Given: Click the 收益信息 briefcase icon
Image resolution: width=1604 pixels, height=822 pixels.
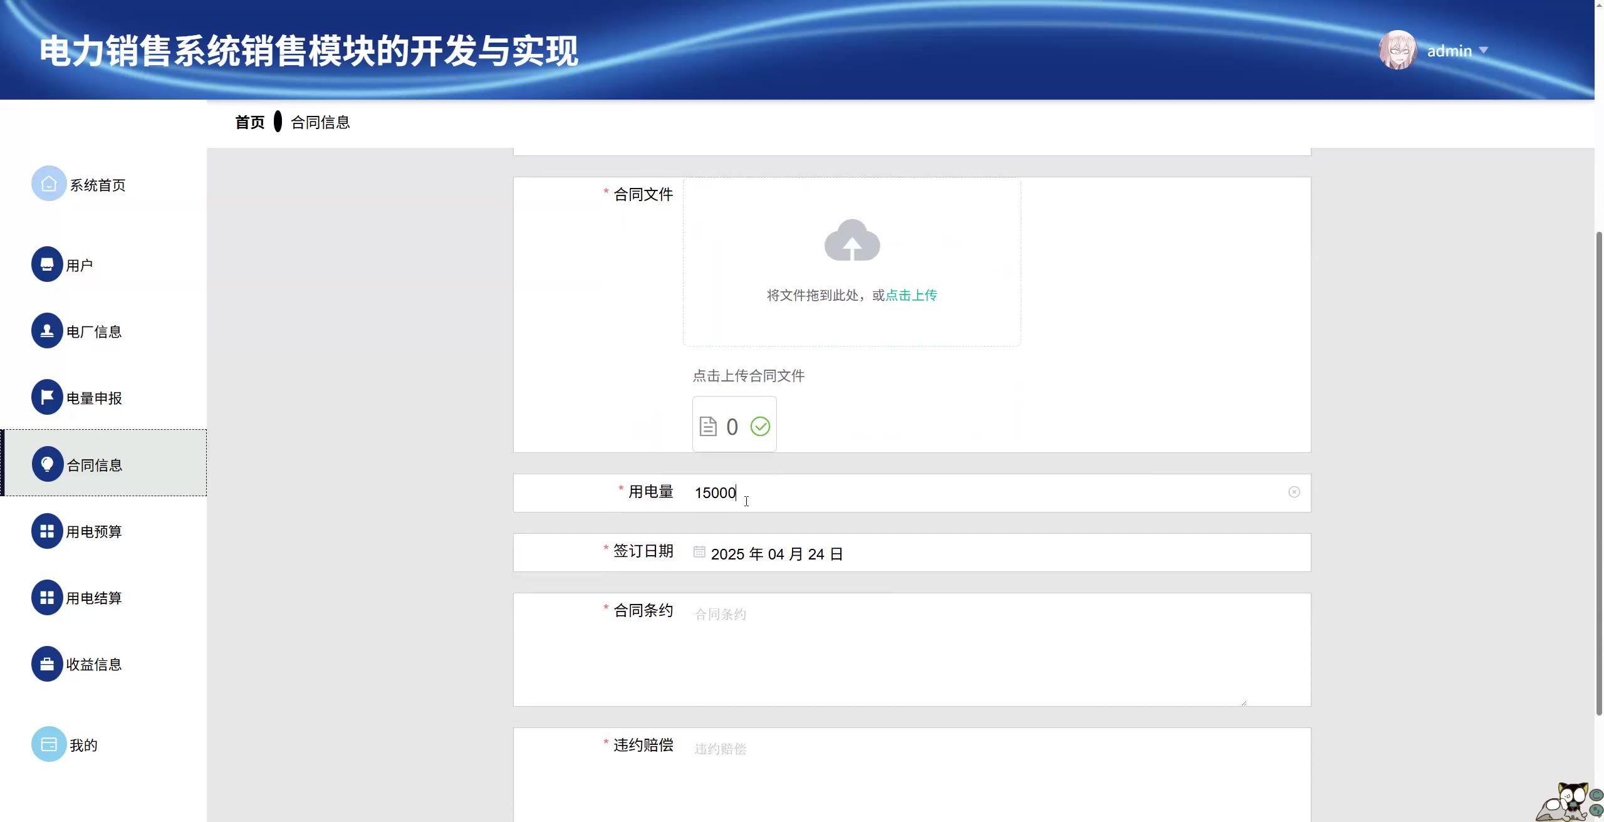Looking at the screenshot, I should coord(47,664).
